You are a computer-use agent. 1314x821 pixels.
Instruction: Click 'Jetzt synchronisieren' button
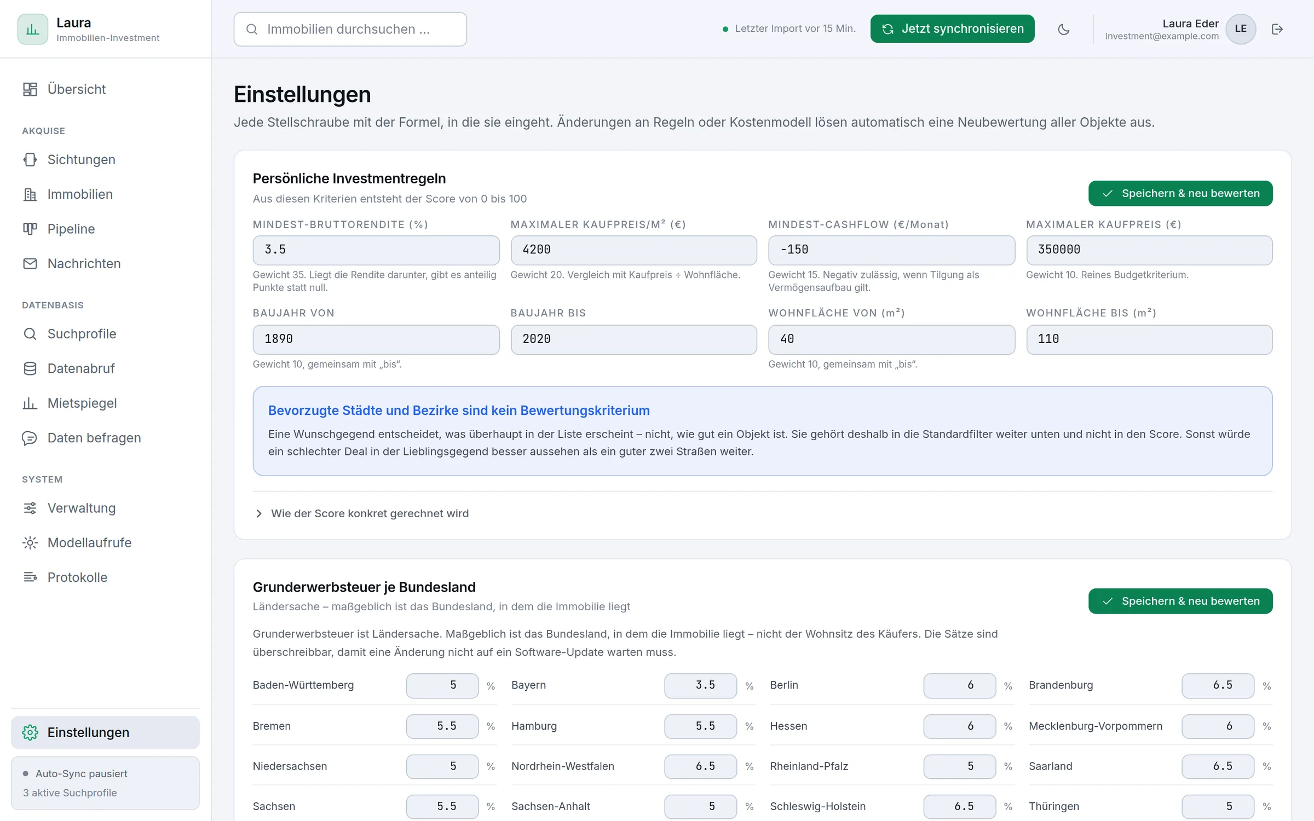click(x=953, y=29)
